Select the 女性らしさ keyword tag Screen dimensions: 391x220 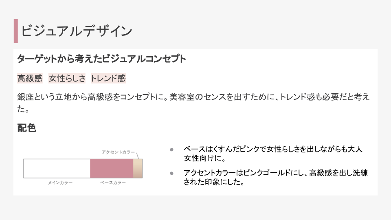click(67, 78)
